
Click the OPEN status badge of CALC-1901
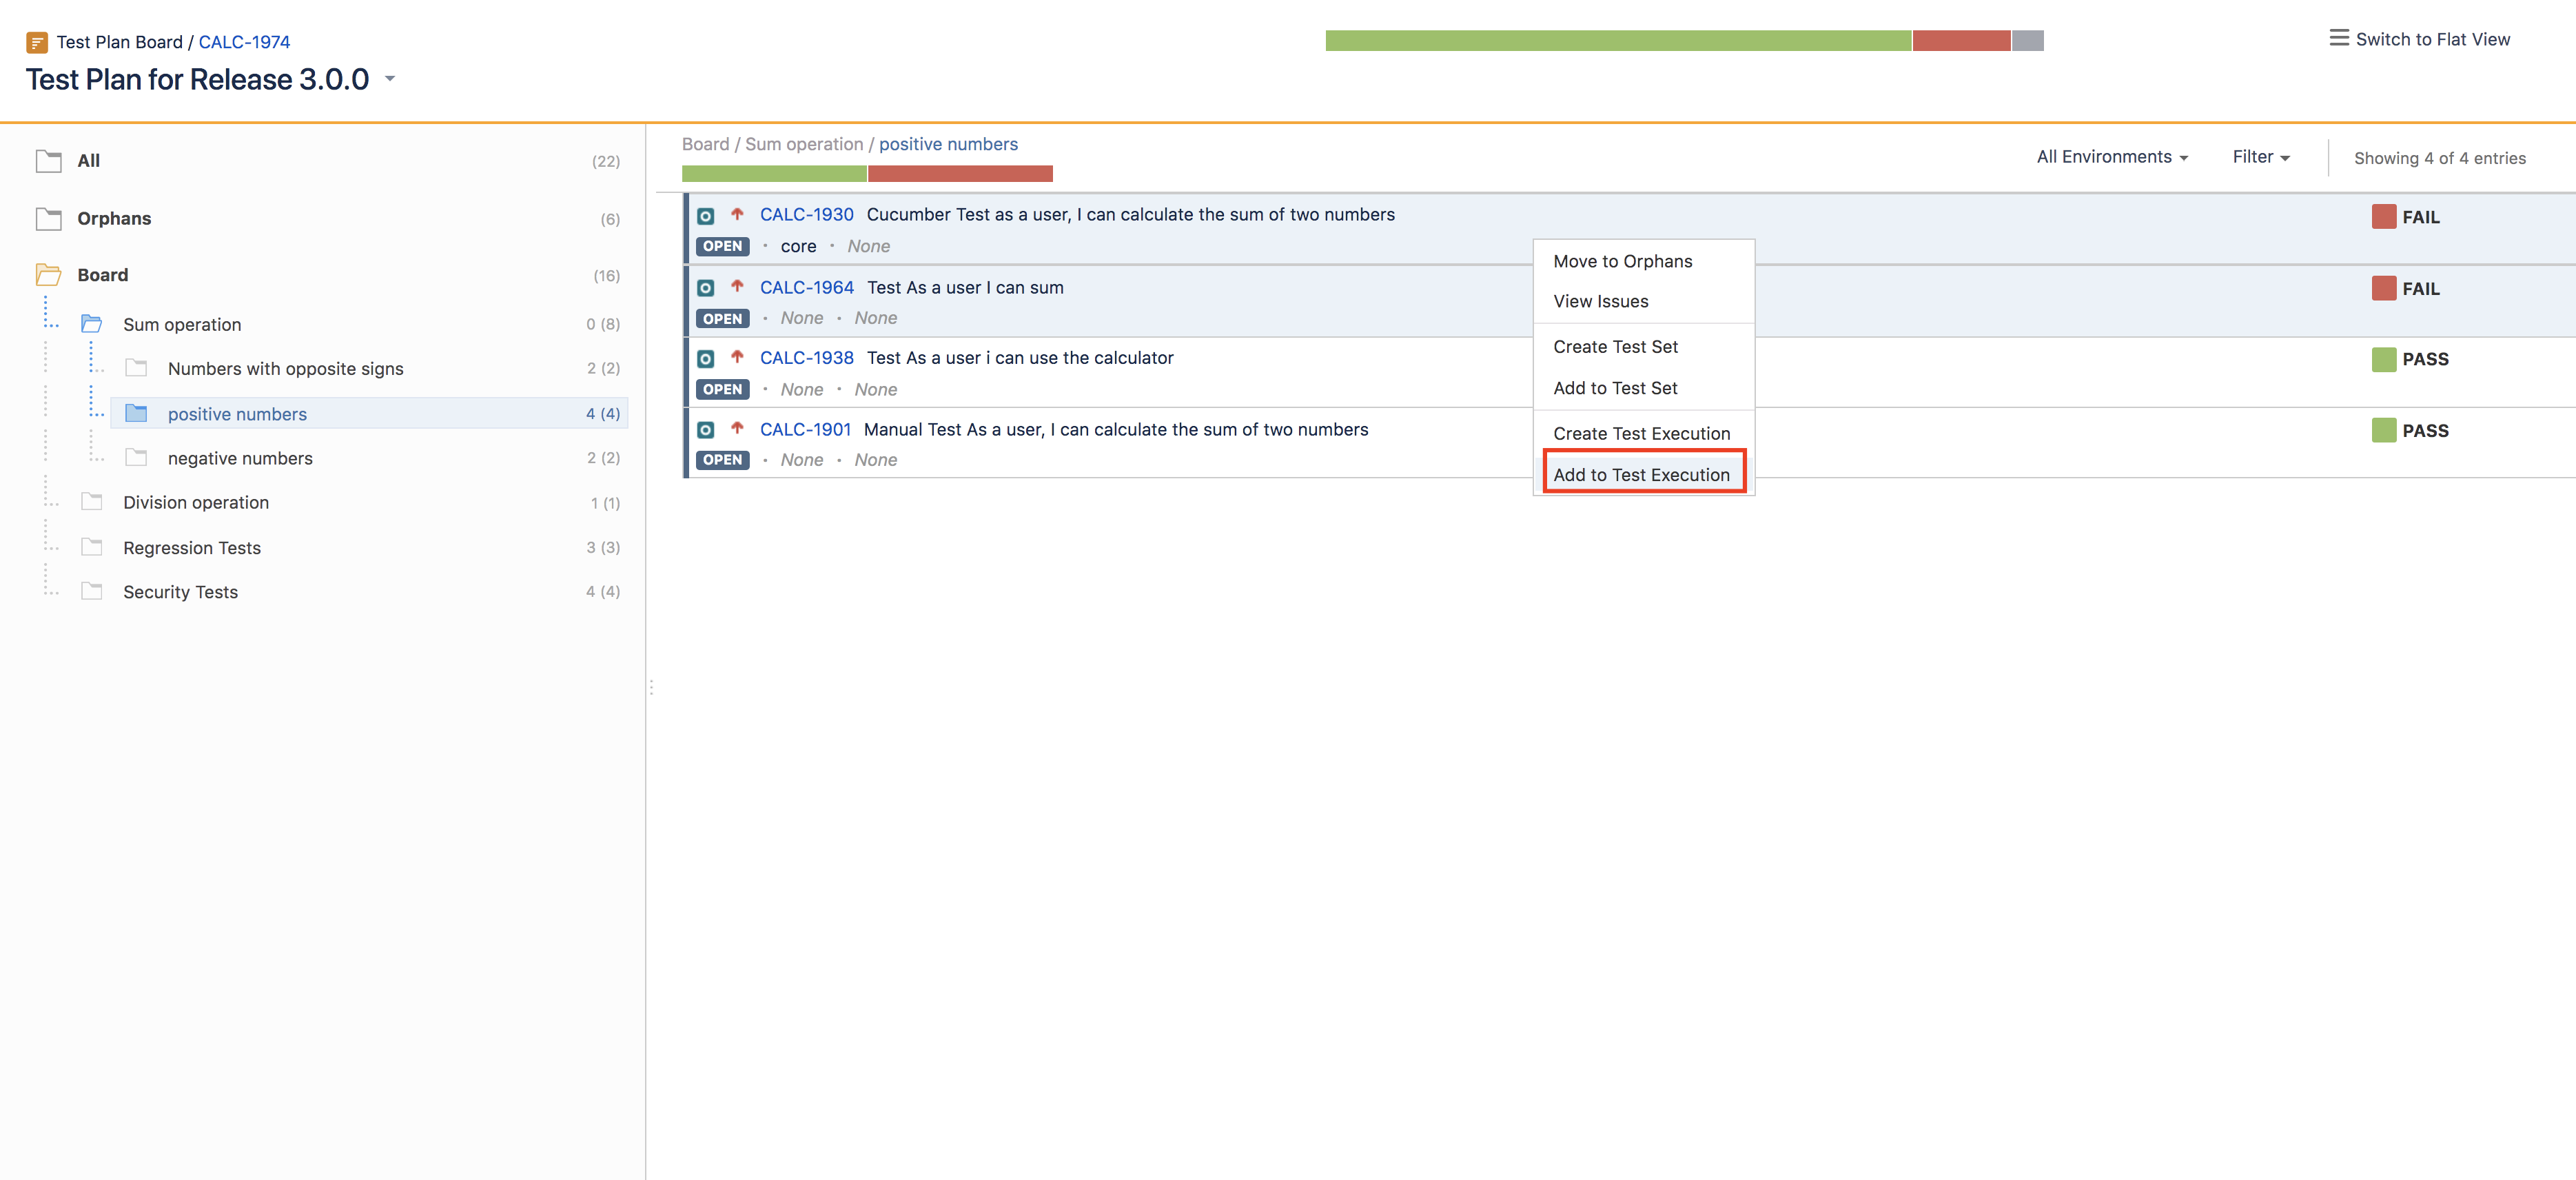722,460
